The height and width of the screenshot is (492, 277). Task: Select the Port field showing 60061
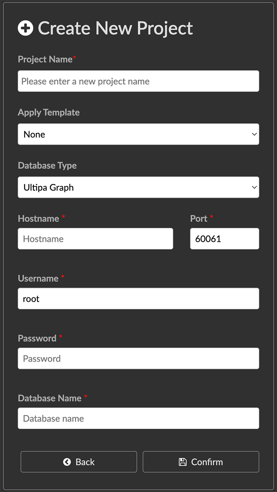pyautogui.click(x=224, y=239)
